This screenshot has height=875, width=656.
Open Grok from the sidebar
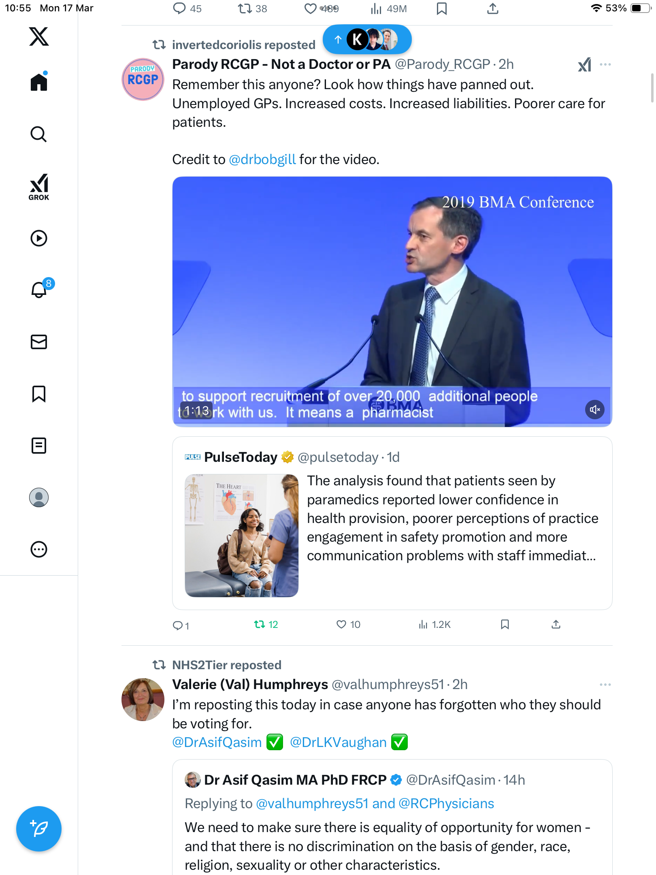(x=39, y=187)
